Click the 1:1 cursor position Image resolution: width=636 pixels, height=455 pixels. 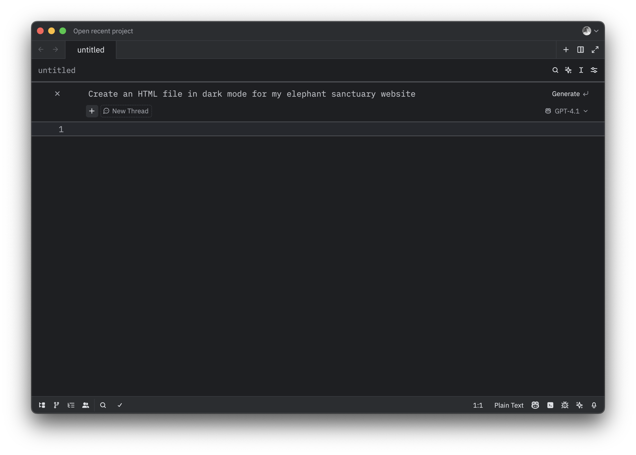(x=478, y=405)
